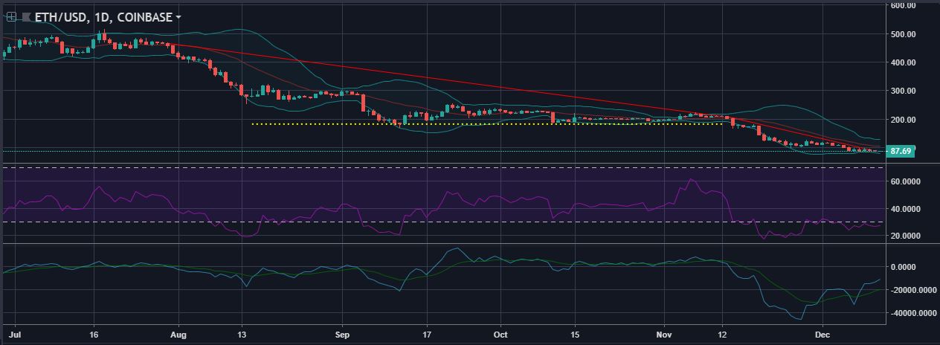The width and height of the screenshot is (940, 345).
Task: Click the Aug date label
Action: (179, 335)
